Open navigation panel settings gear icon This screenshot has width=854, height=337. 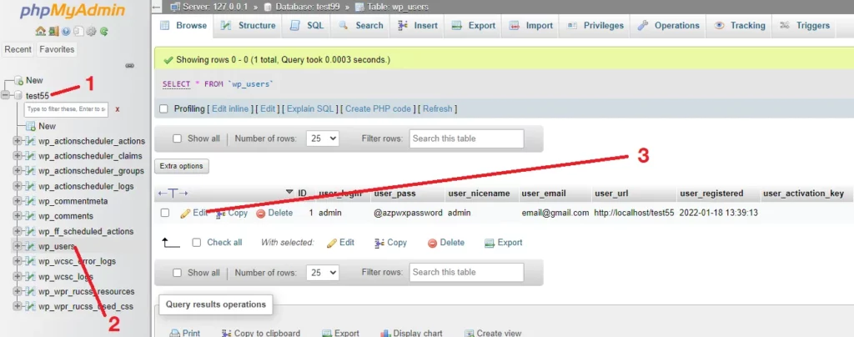91,32
